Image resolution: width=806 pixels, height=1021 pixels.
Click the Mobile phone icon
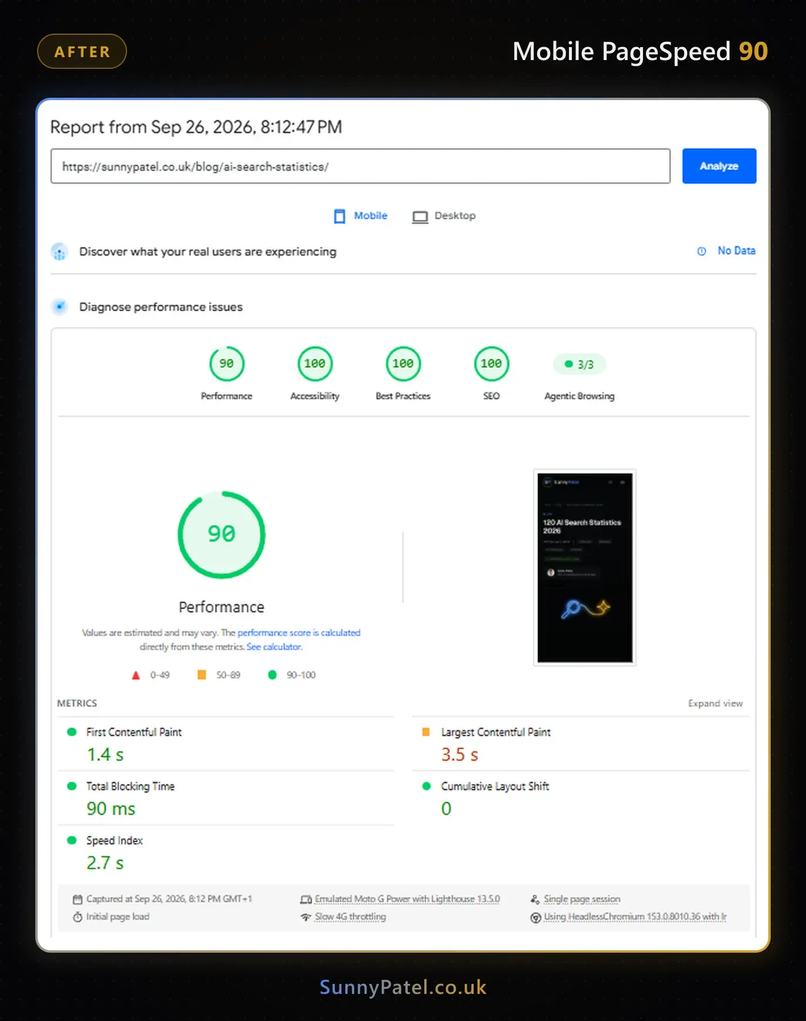pyautogui.click(x=339, y=216)
